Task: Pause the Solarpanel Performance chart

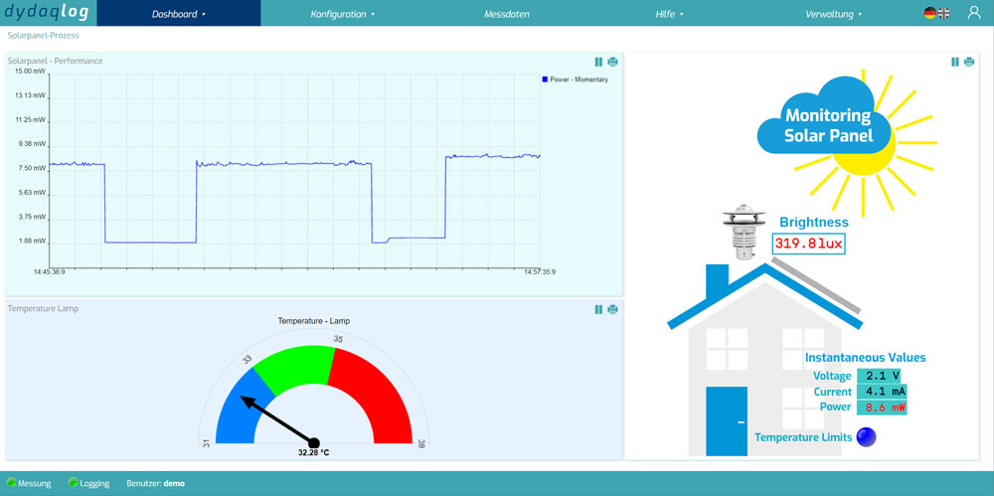Action: (598, 62)
